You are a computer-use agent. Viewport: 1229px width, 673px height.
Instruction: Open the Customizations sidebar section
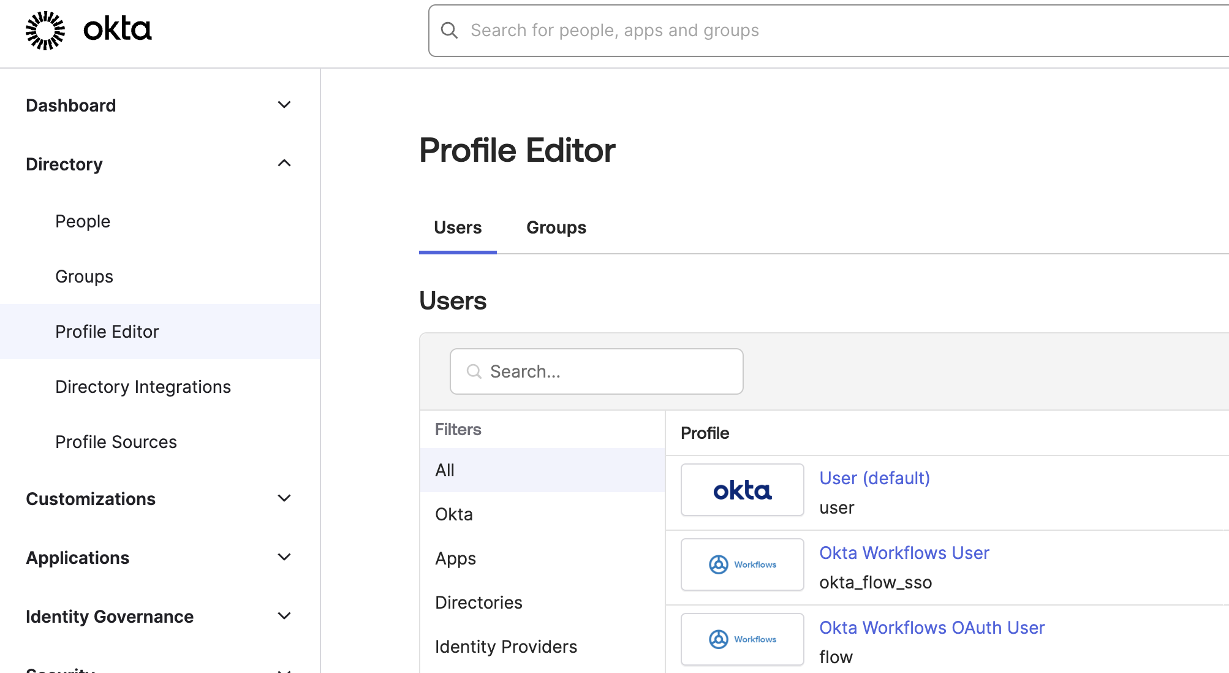tap(159, 499)
